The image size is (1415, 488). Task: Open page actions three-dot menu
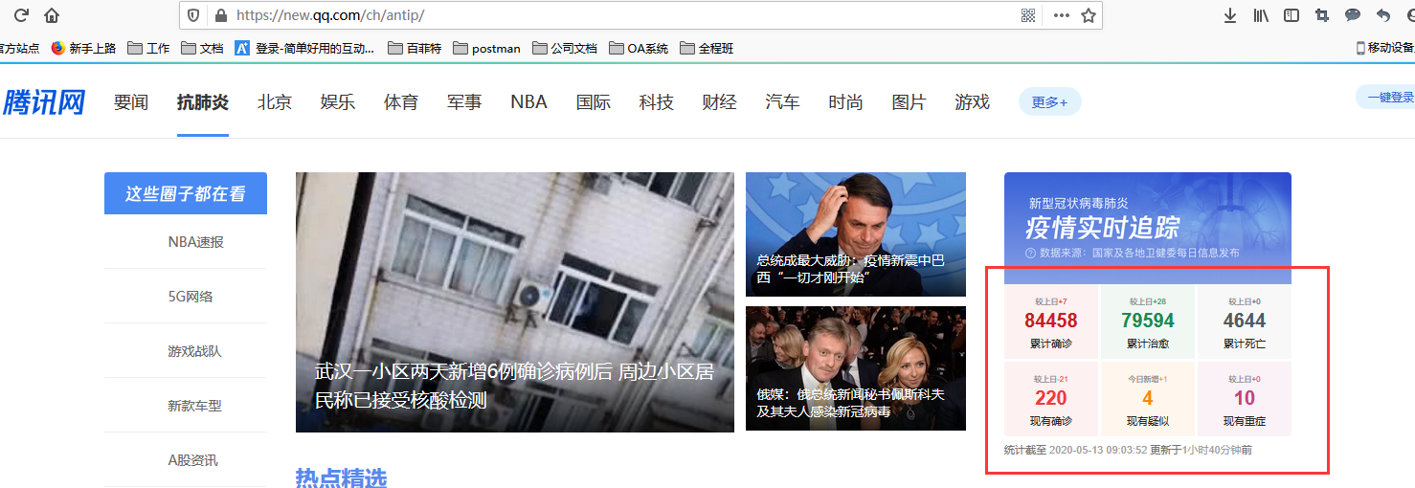tap(1061, 15)
